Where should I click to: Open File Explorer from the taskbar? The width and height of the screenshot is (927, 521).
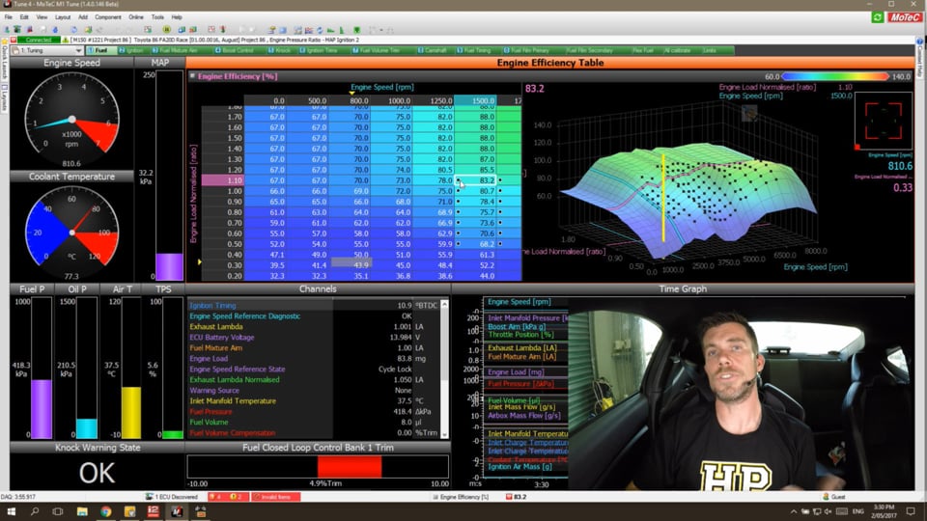tap(82, 511)
